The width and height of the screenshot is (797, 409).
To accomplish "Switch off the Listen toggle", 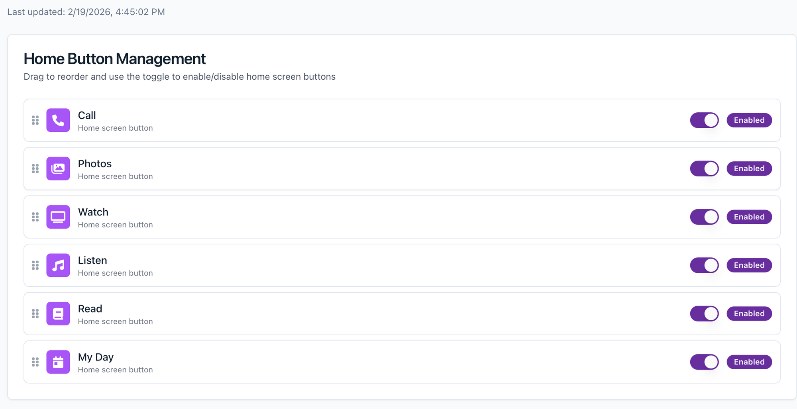I will [704, 265].
